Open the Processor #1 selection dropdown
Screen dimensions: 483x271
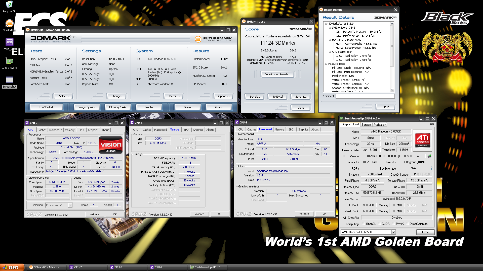click(70, 205)
